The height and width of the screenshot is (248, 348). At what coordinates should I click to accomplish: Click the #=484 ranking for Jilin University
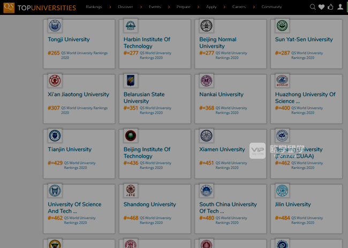tap(283, 218)
